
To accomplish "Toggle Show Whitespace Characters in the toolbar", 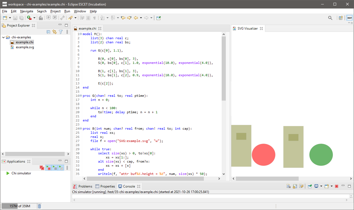I will click(95, 18).
